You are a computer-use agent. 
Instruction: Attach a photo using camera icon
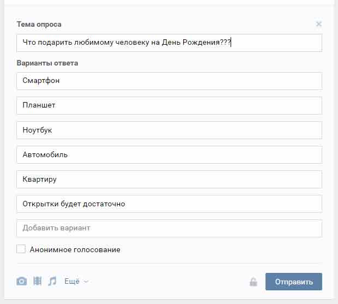tap(22, 281)
